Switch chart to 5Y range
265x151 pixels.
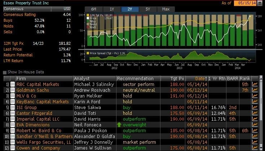[148, 9]
